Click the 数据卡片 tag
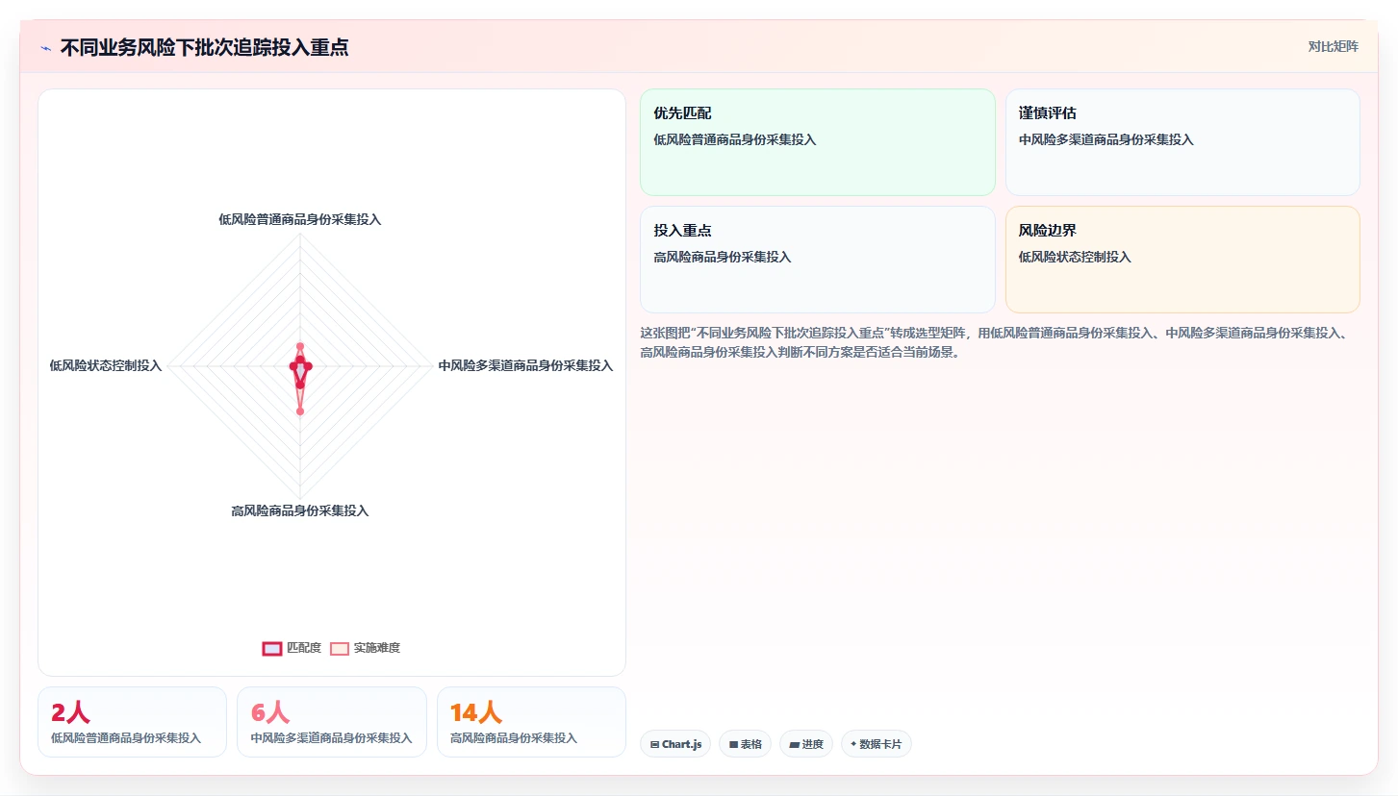1398x796 pixels. [x=876, y=744]
